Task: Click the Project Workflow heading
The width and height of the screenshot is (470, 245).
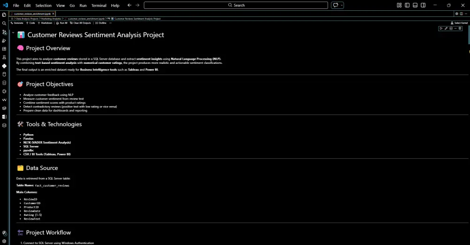Action: tap(48, 232)
